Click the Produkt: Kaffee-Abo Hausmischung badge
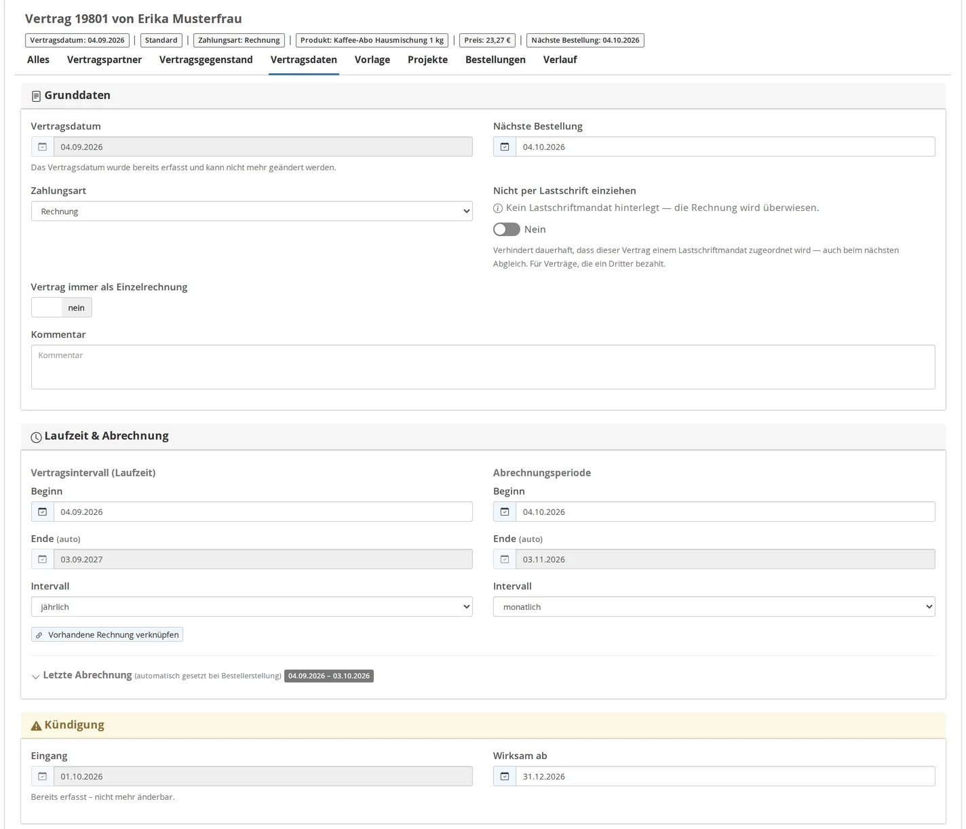 (372, 40)
